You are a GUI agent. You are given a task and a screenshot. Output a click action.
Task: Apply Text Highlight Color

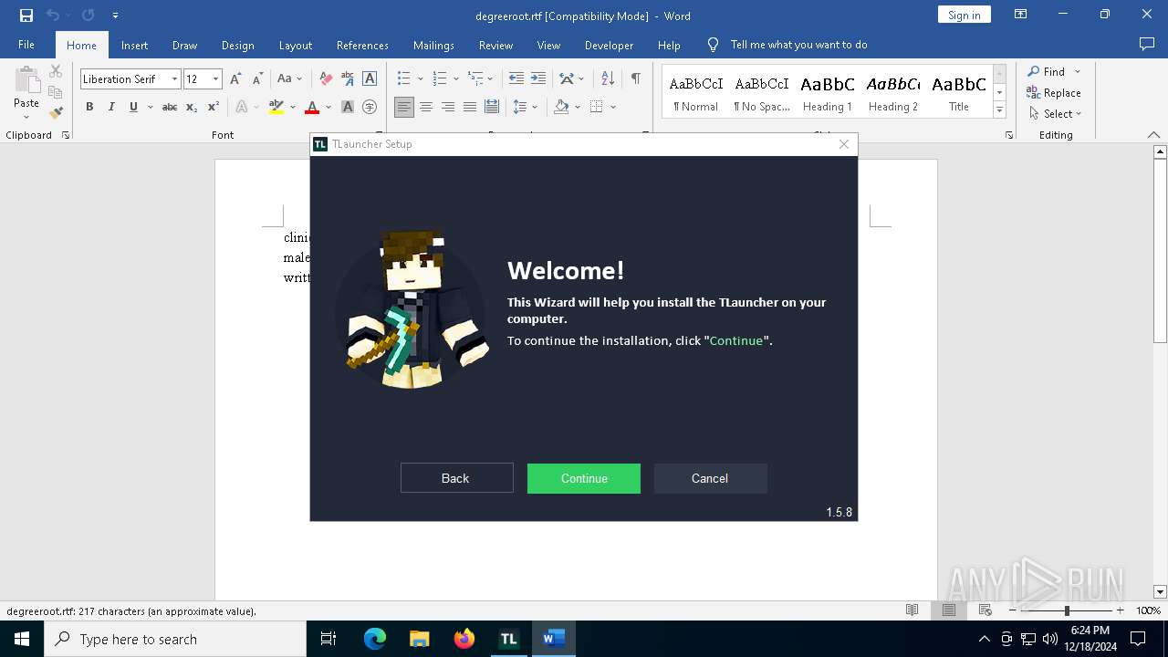pos(276,107)
